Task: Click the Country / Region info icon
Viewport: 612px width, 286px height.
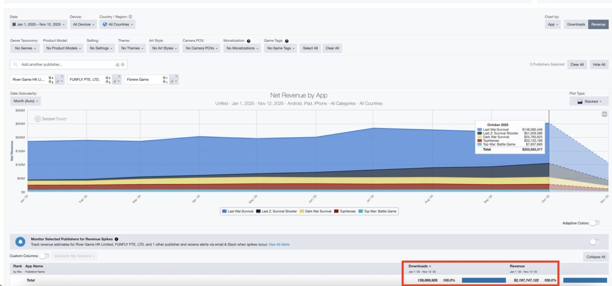Action: coord(130,17)
